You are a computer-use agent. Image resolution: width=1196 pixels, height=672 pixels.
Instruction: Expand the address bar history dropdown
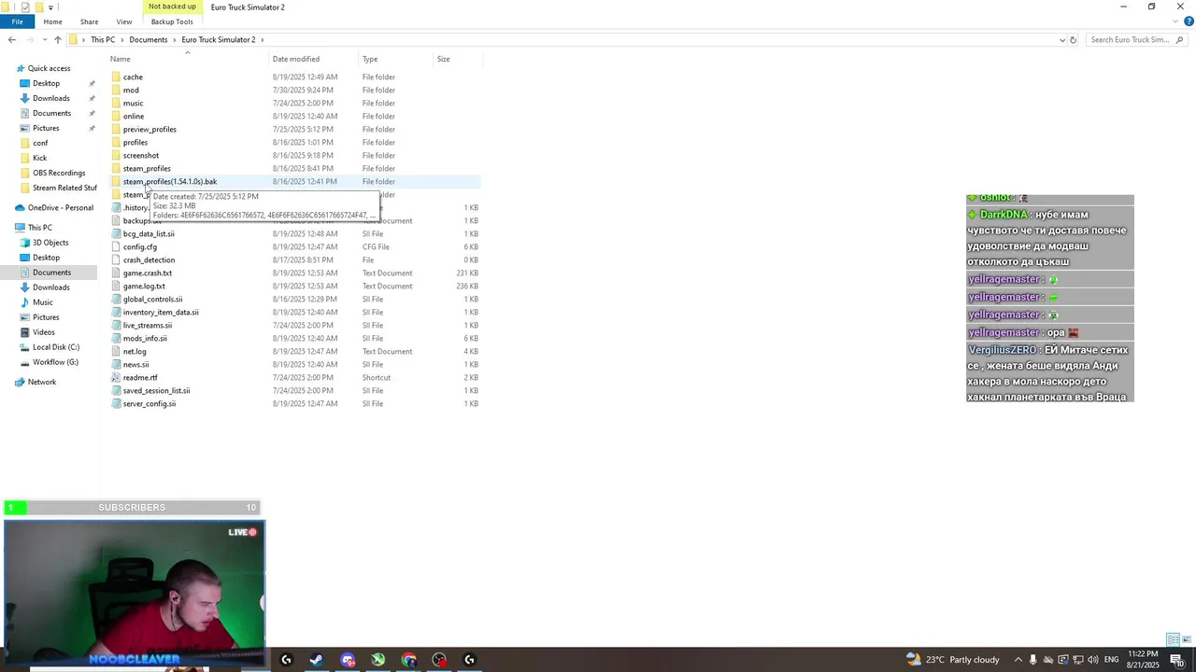[x=1061, y=39]
